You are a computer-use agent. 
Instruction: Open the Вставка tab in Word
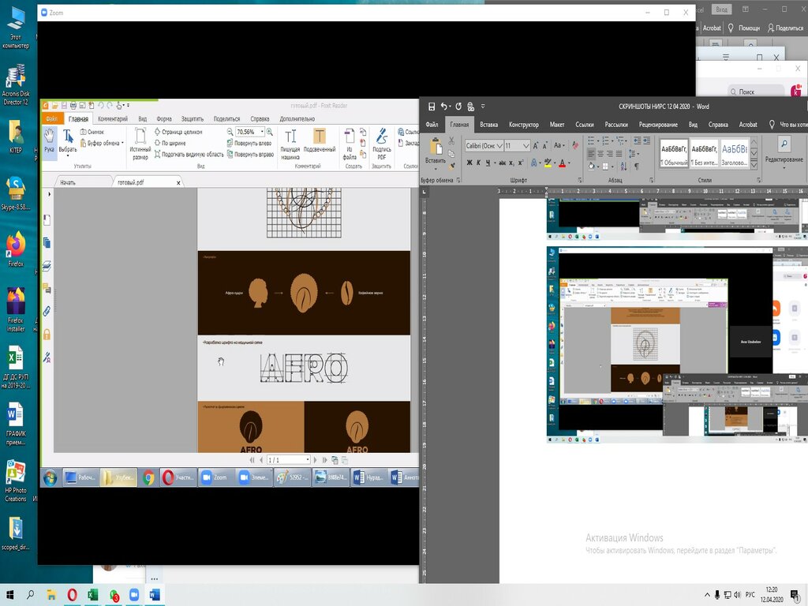tap(489, 124)
